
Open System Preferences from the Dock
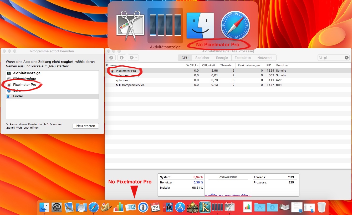click(57, 207)
